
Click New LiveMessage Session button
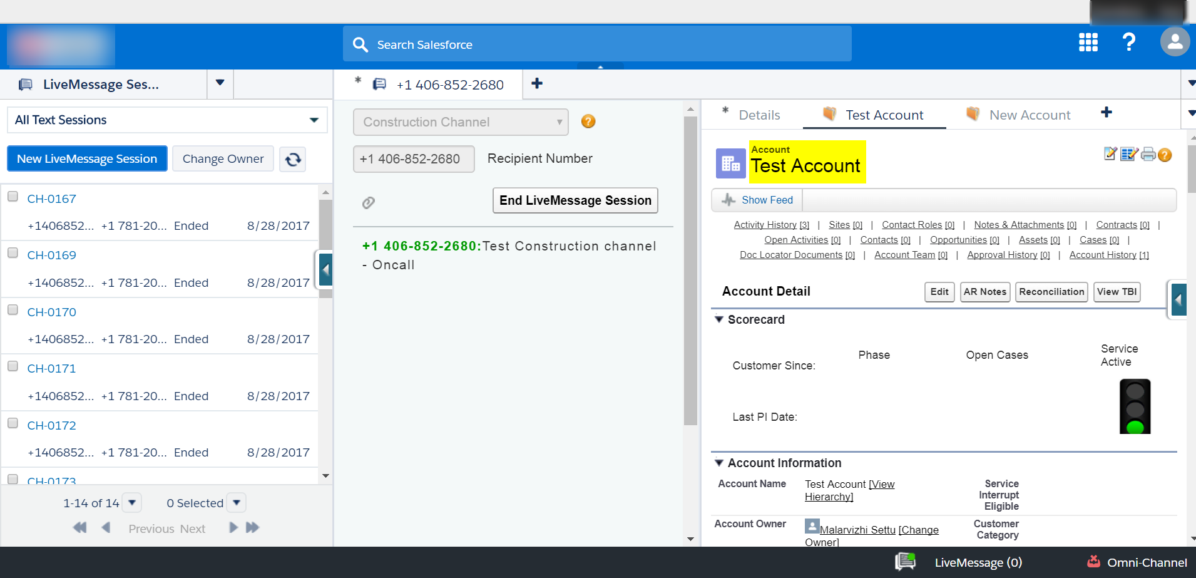87,158
